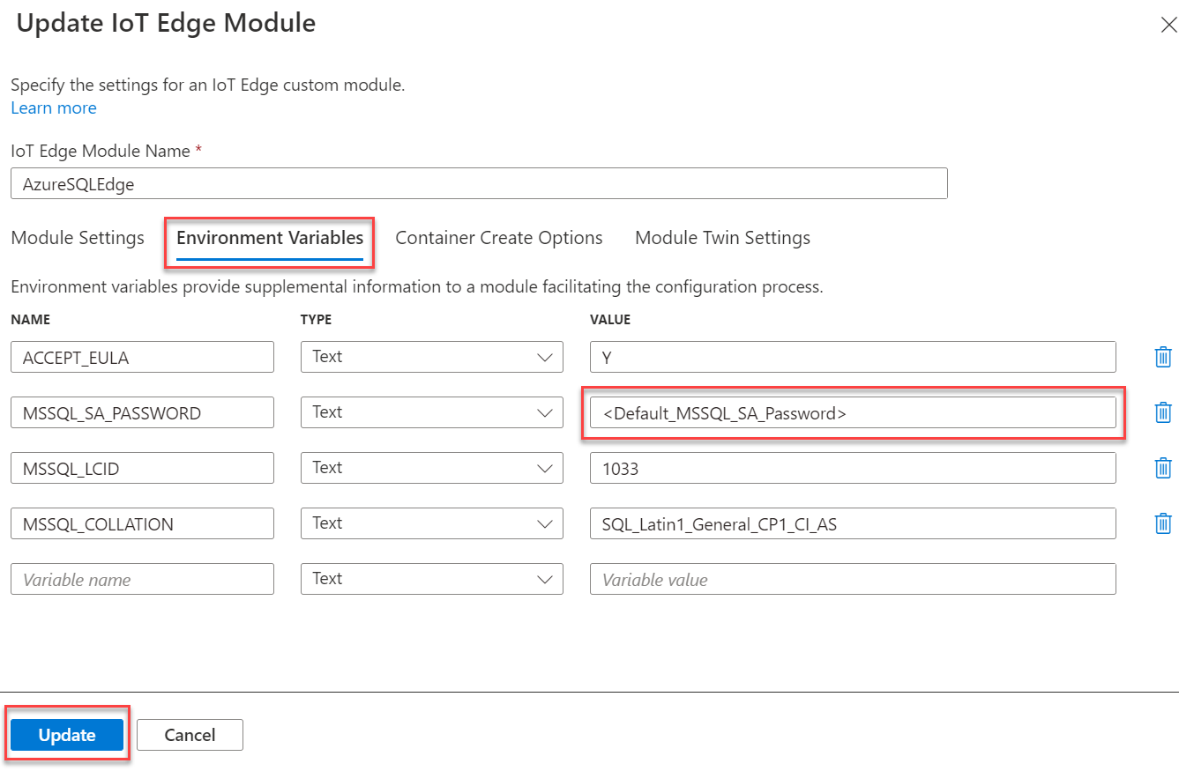Click the VALUE column header
1179x771 pixels.
(x=610, y=320)
